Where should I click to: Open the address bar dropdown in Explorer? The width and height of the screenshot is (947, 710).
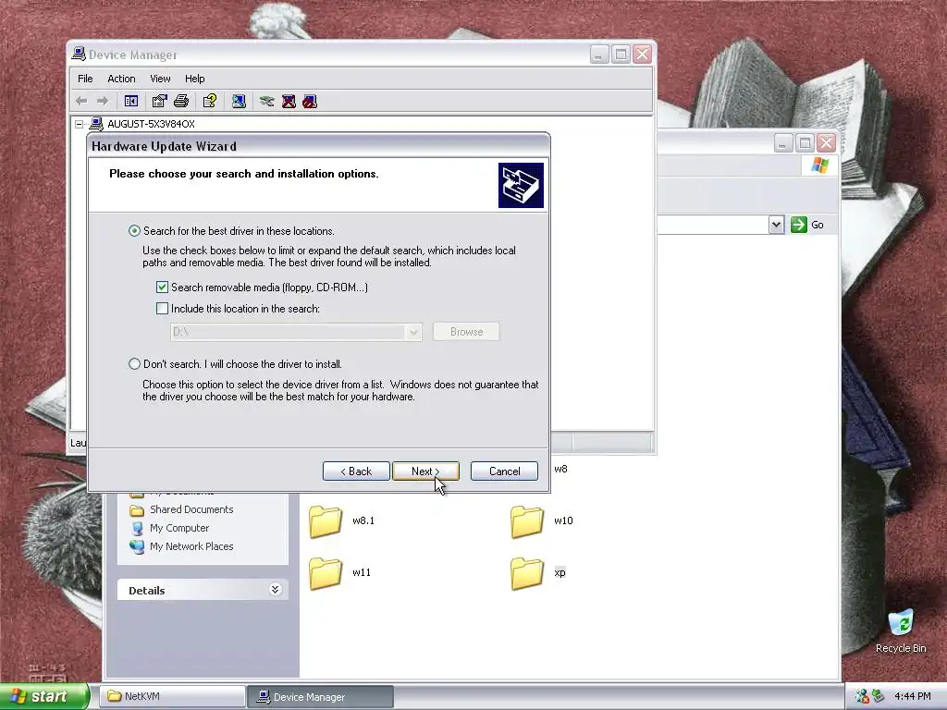[x=776, y=225]
